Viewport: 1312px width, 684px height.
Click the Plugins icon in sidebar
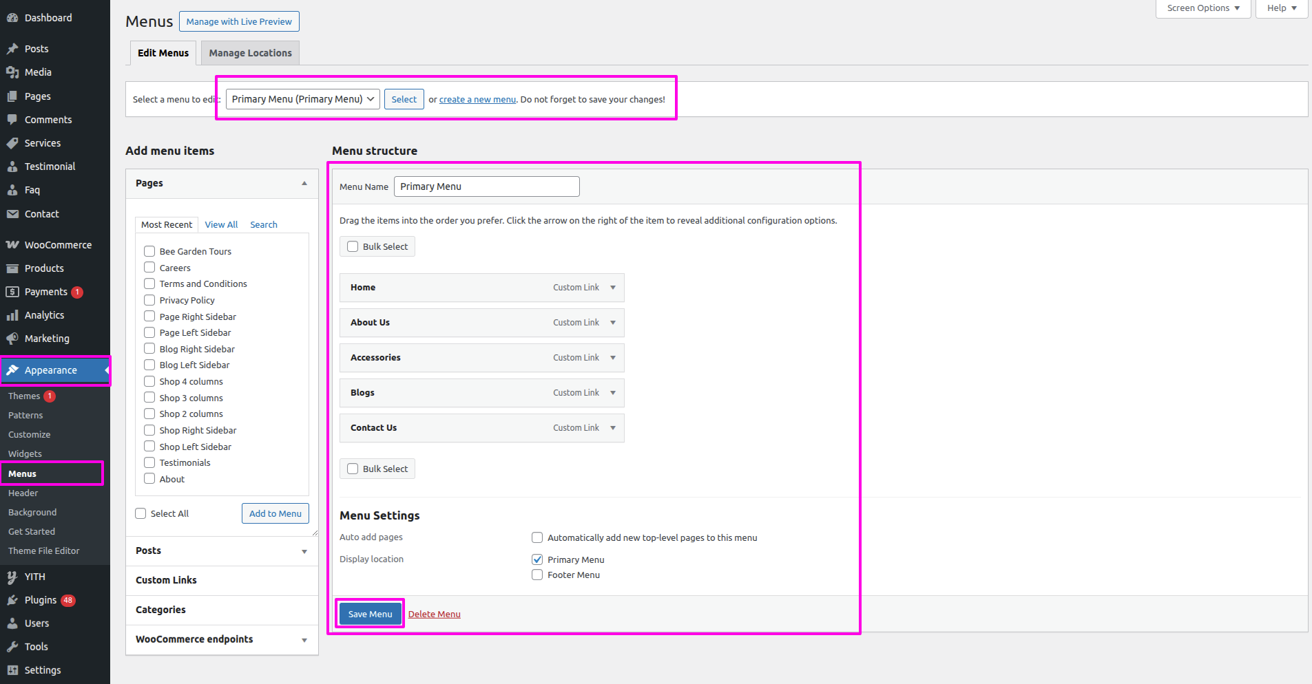point(12,600)
